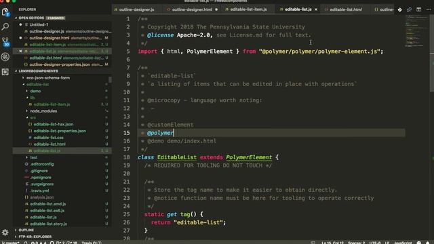
Task: Open the Debug view icon
Action: (5, 57)
